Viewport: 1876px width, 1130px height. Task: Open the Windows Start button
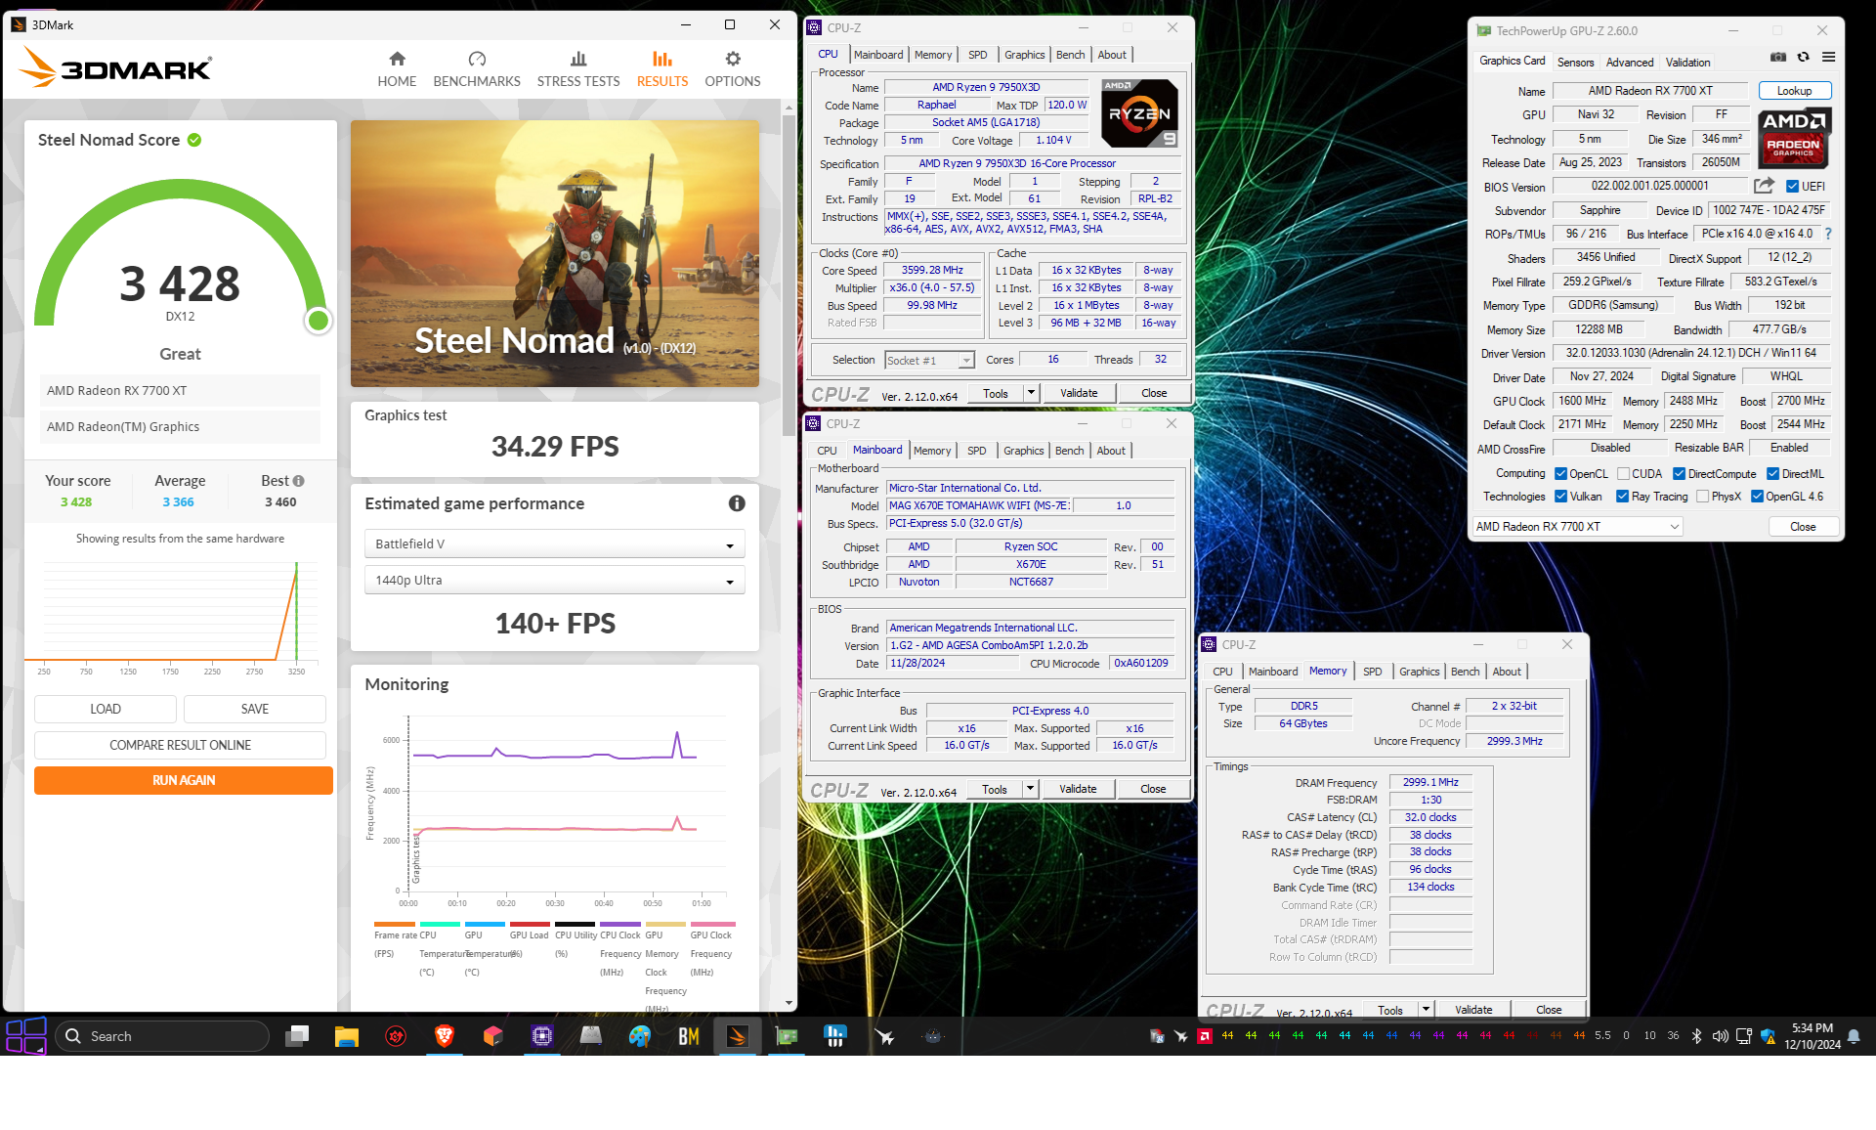[26, 1036]
